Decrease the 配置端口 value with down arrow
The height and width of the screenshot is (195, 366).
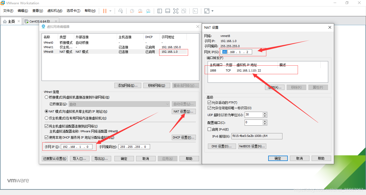265,124
